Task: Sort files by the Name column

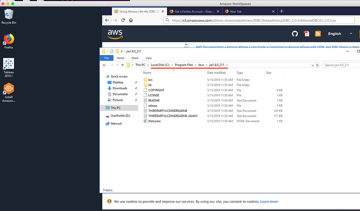Action: pyautogui.click(x=174, y=73)
